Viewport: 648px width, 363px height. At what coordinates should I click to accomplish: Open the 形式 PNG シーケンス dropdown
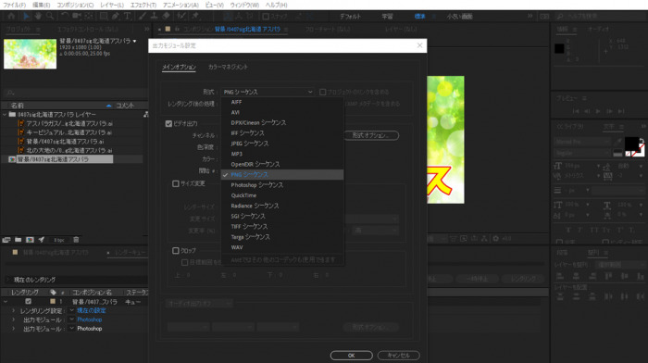click(268, 92)
